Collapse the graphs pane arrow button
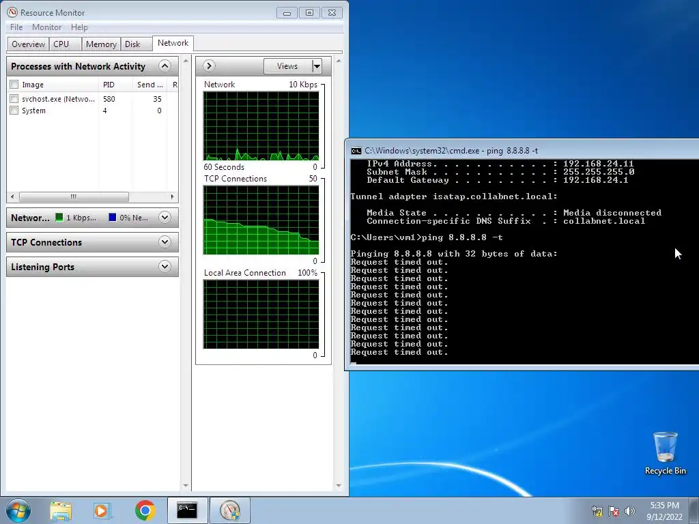This screenshot has width=699, height=524. click(x=209, y=66)
